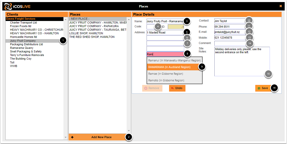Click the Undo button
This screenshot has height=144, width=287.
point(177,88)
